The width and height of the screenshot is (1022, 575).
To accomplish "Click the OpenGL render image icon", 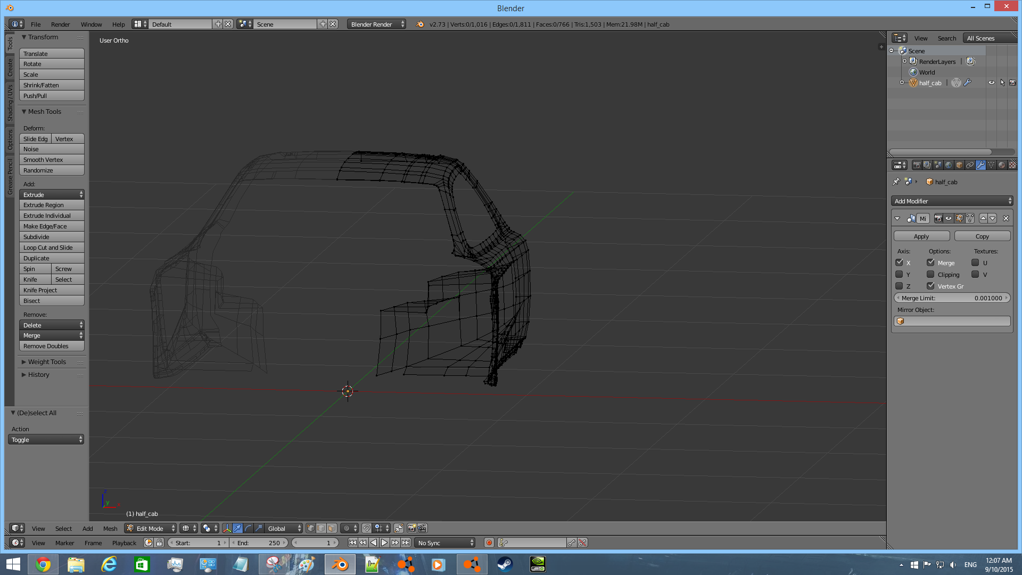I will point(411,528).
